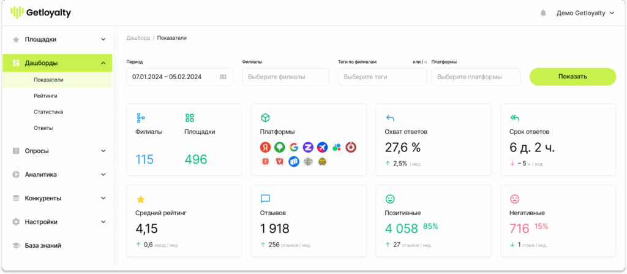The image size is (627, 274).
Task: Click the yellow star icon on Средний рейтинг card
Action: 140,199
